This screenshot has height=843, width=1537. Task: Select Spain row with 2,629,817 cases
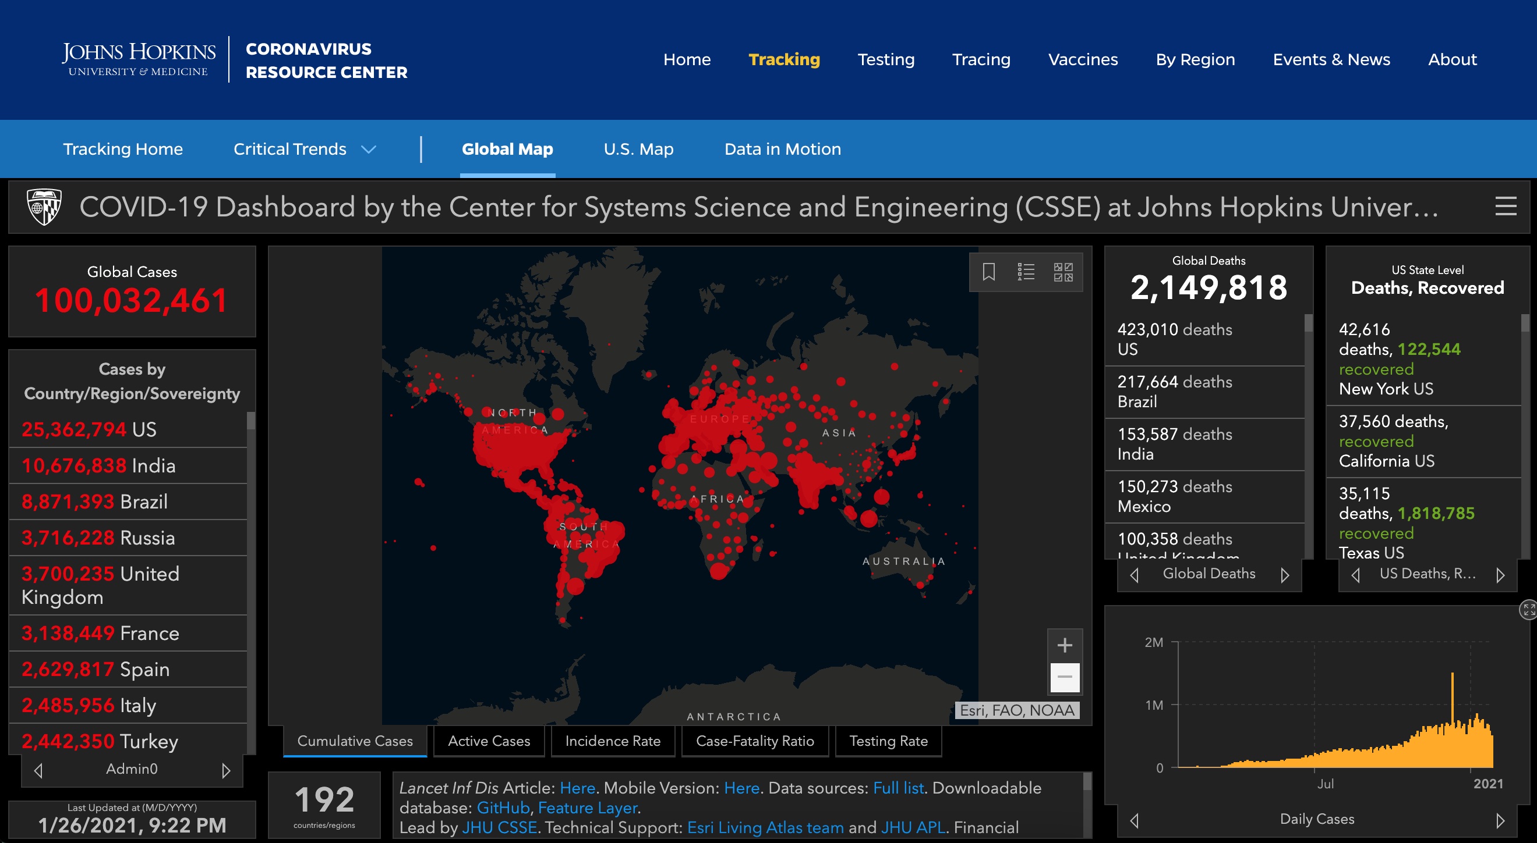128,670
